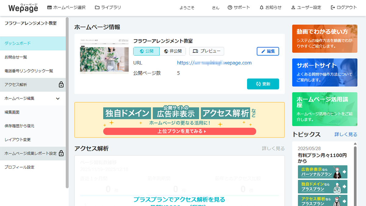Open the お知らせ notifications bell icon
Image resolution: width=366 pixels, height=206 pixels.
click(x=261, y=7)
